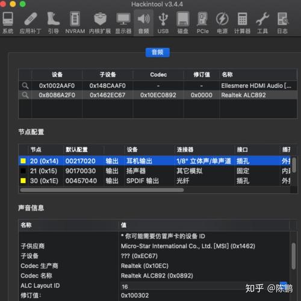Click the 扬声器 device cell
Viewport: 301px width, 301px height.
(136, 171)
